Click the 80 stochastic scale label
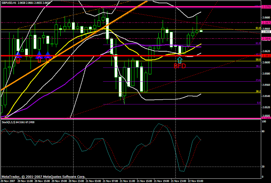 (263, 131)
